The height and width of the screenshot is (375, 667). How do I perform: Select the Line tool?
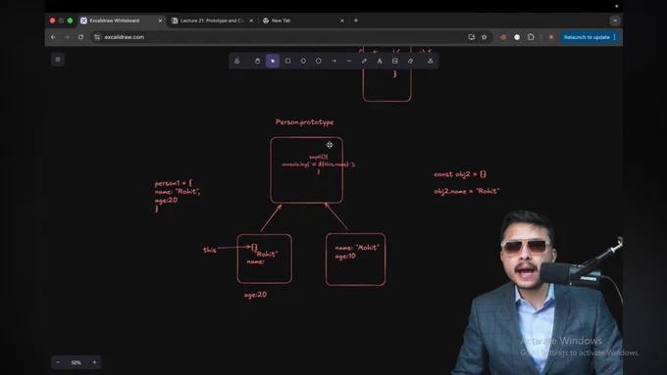point(349,61)
